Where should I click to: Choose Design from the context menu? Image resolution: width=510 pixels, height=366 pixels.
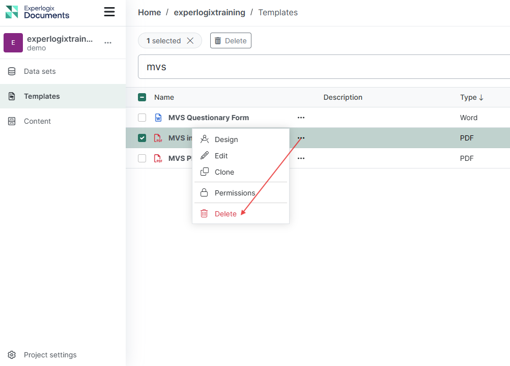pos(226,139)
